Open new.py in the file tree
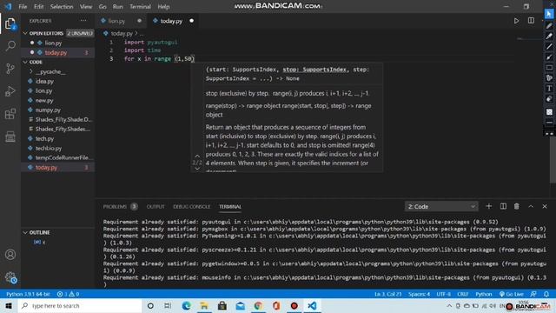556x313 pixels. tap(58, 101)
